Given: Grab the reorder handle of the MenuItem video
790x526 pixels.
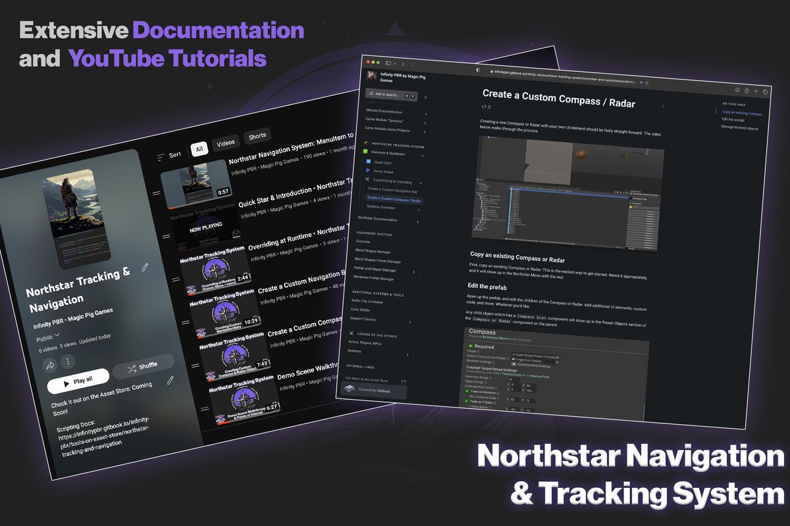Looking at the screenshot, I should coord(157,193).
